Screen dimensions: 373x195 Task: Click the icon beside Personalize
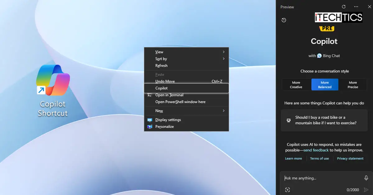(x=150, y=127)
